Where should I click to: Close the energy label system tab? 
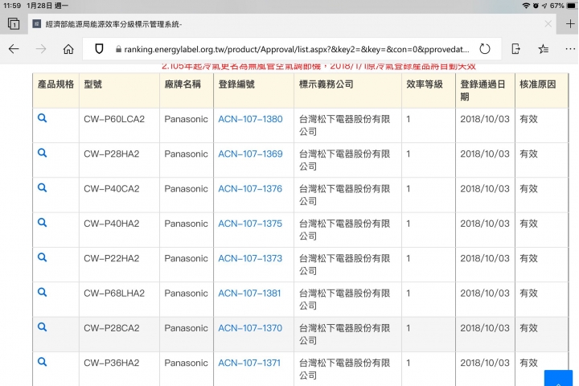pyautogui.click(x=548, y=24)
